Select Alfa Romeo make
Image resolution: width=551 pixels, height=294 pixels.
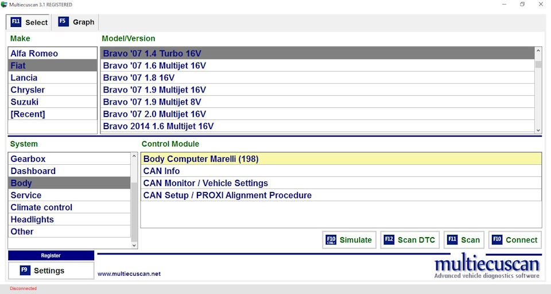pyautogui.click(x=52, y=53)
